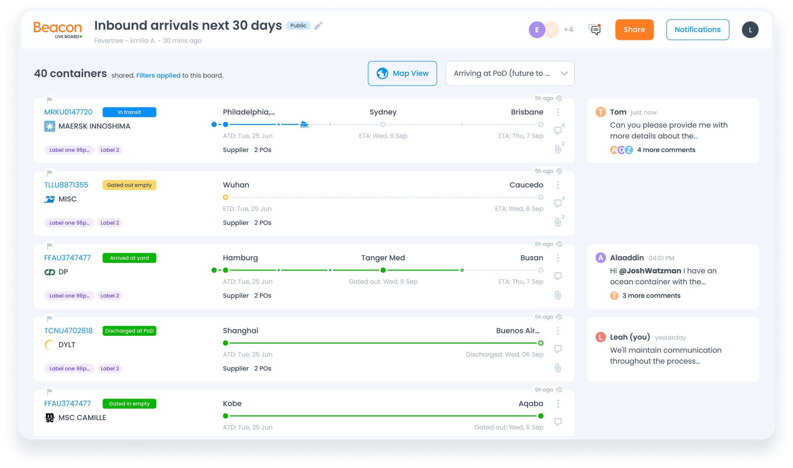The width and height of the screenshot is (793, 468).
Task: Open the 'Filters applied' link
Action: click(x=158, y=75)
